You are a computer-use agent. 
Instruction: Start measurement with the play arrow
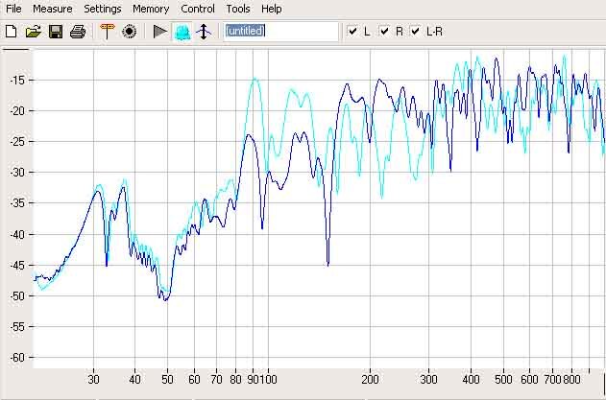(159, 32)
